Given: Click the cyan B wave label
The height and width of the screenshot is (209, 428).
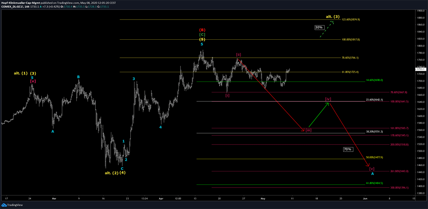Looking at the screenshot, I should [78, 77].
